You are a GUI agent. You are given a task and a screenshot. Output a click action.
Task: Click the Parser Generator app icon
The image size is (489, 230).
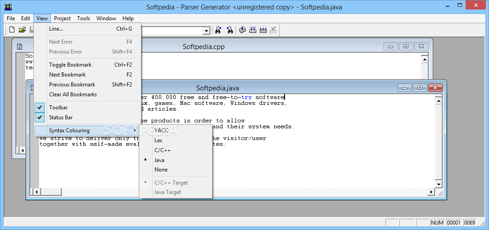[9, 7]
